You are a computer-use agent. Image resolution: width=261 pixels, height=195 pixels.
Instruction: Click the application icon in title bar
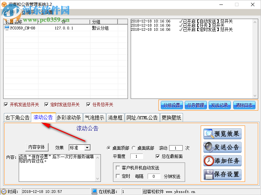point(4,4)
